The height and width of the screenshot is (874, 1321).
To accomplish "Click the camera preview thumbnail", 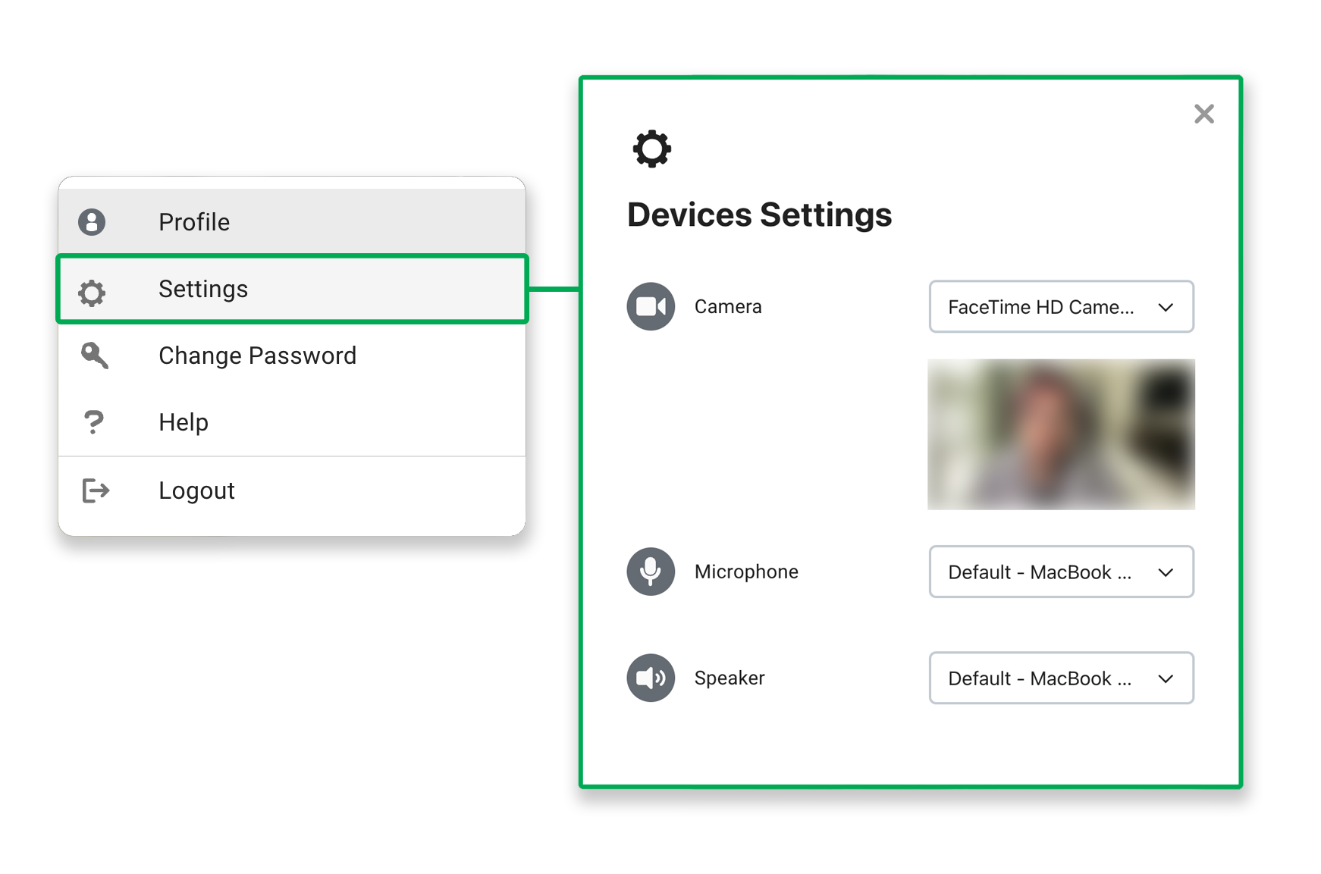I will (1060, 434).
